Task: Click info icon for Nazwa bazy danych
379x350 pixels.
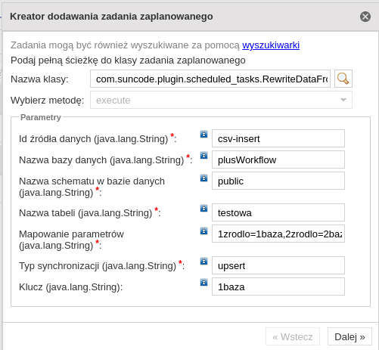Action: (203, 155)
